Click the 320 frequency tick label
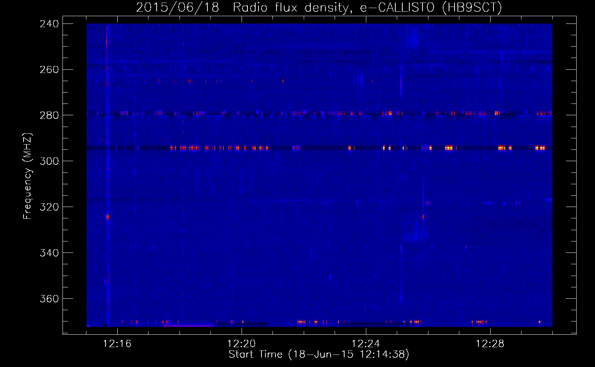Screen dimensions: 595x367 tap(49, 207)
